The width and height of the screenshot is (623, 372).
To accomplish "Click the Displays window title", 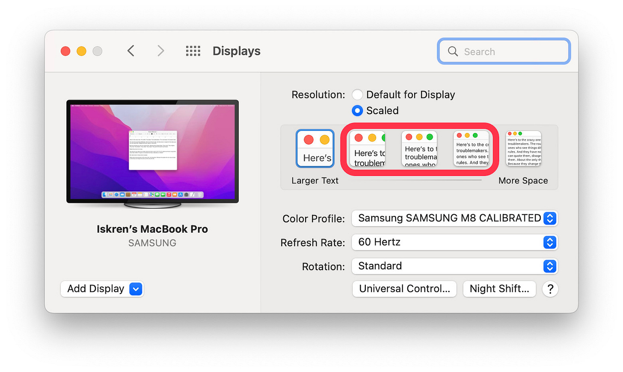I will click(237, 51).
